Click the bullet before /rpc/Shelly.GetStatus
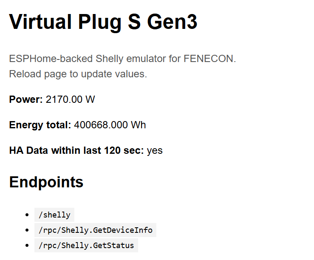314x260 pixels. pyautogui.click(x=28, y=246)
